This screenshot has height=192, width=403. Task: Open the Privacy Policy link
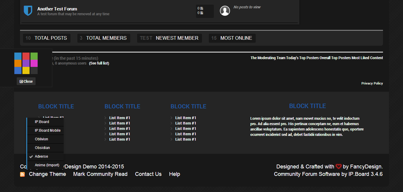(372, 83)
